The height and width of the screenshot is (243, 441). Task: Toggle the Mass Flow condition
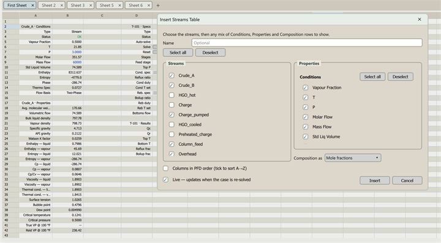(306, 127)
